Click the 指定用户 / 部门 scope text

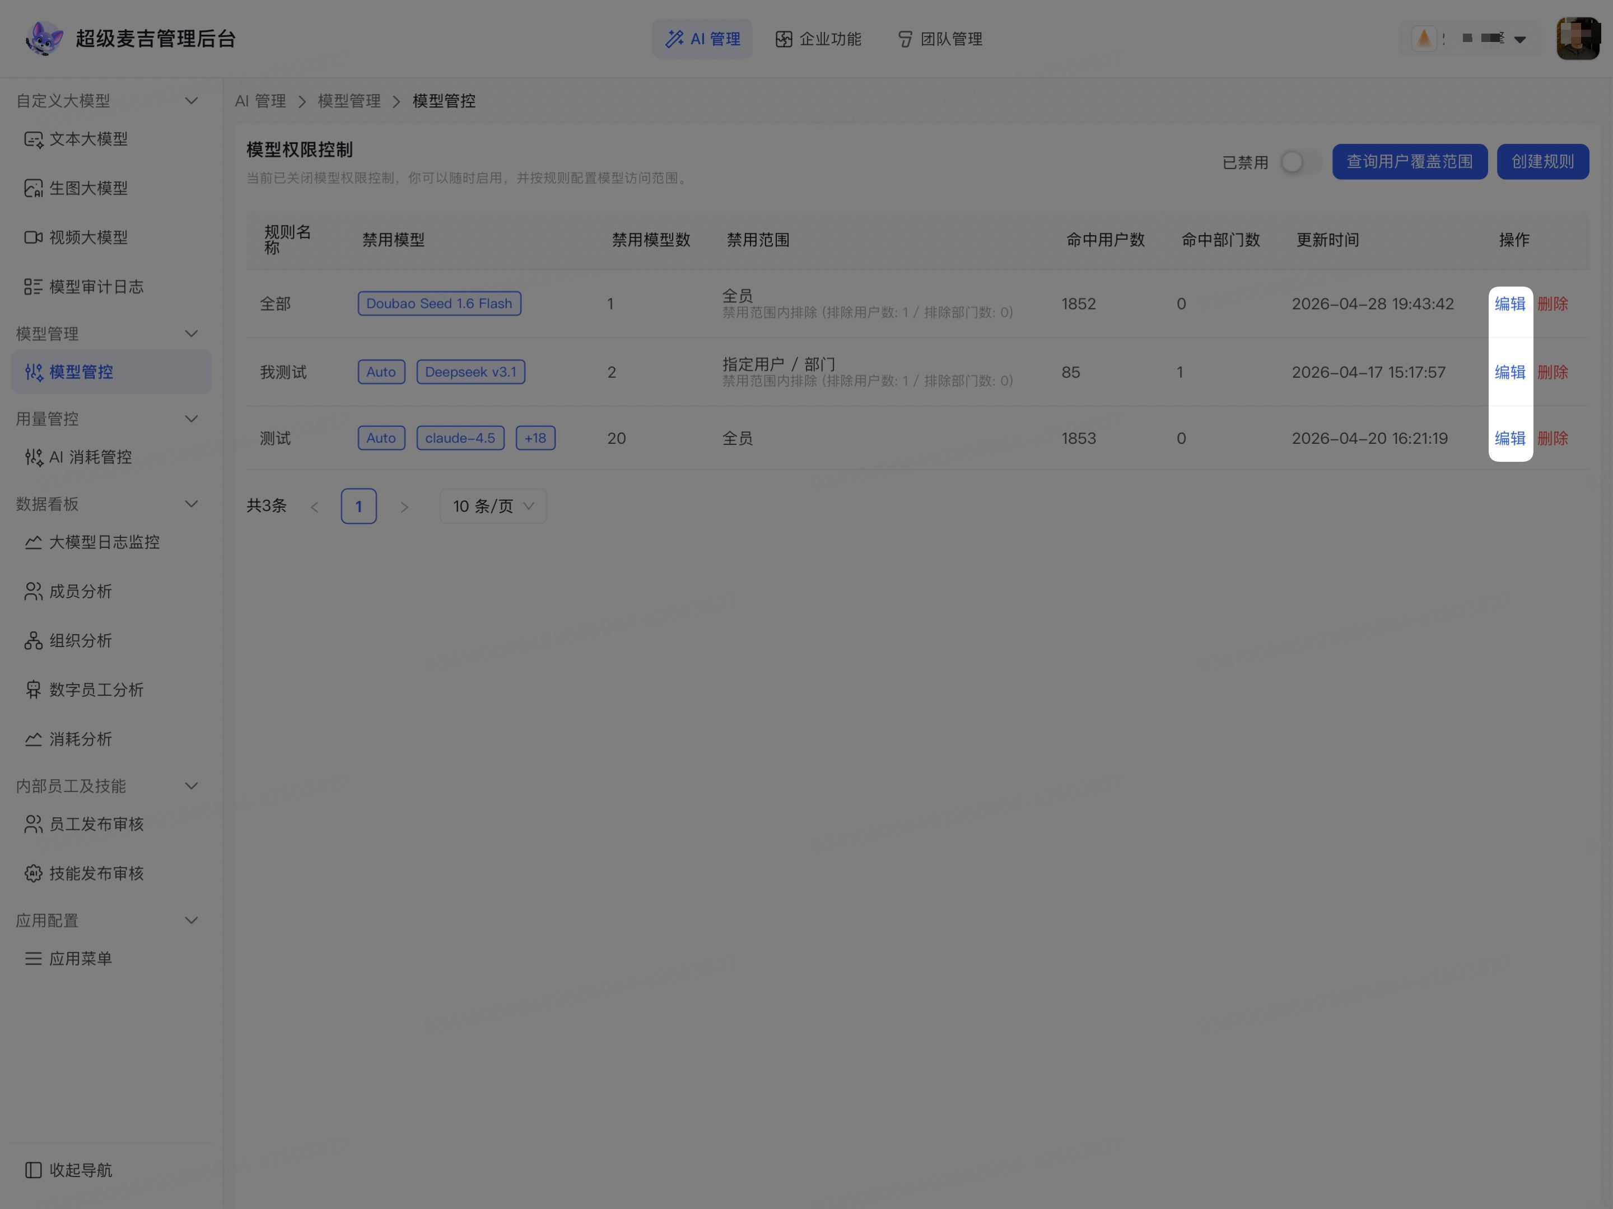tap(779, 364)
